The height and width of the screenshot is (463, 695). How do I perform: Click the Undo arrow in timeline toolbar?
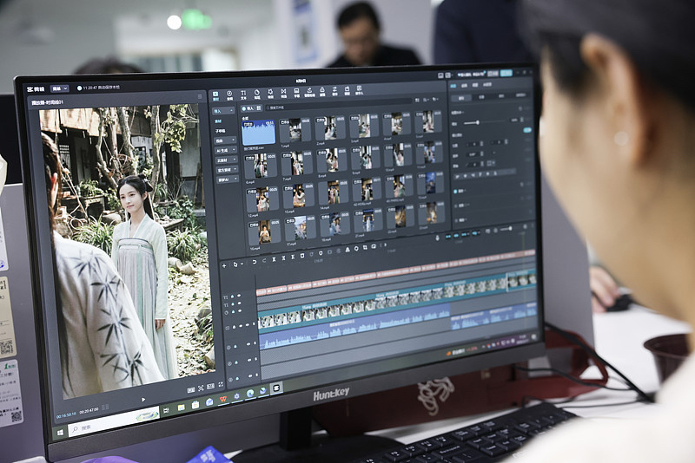[255, 262]
